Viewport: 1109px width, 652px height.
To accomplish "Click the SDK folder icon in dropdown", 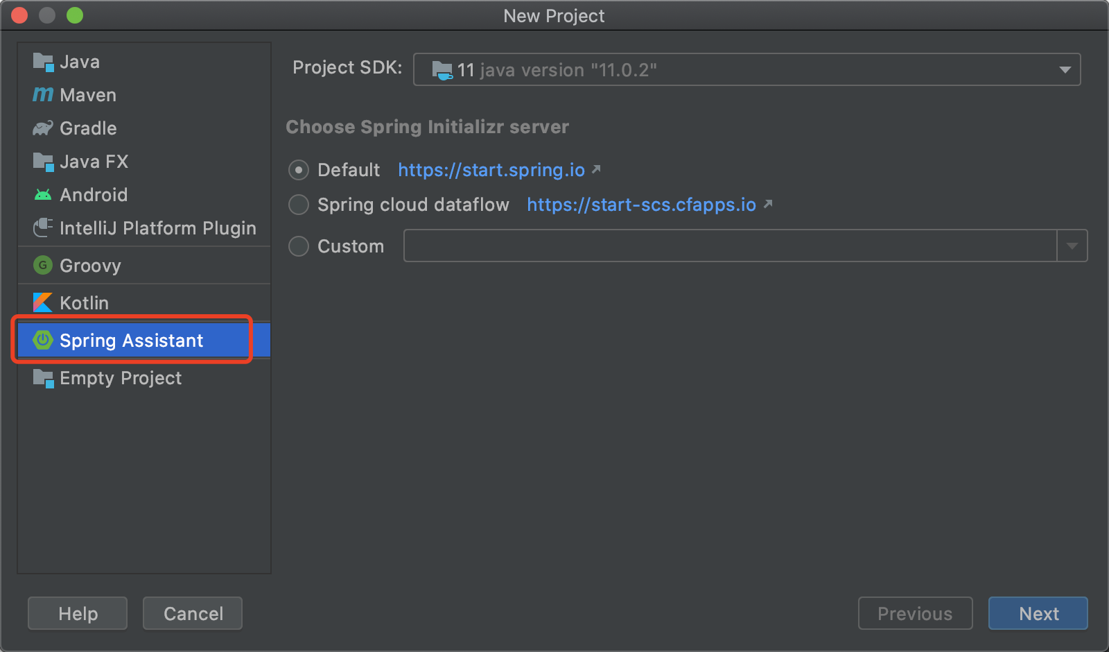I will (442, 70).
